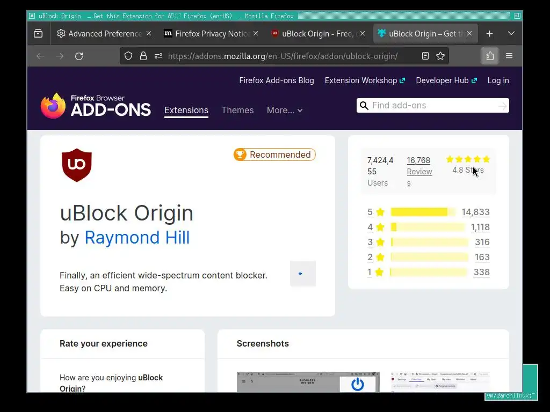Select the Themes nav item

(237, 111)
